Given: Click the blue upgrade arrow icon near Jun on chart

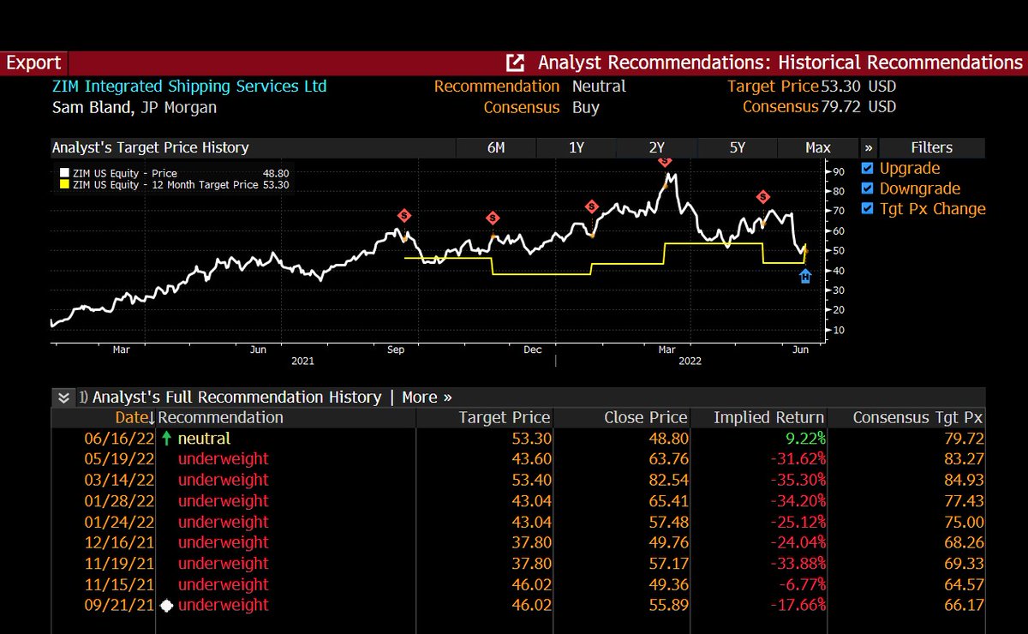Looking at the screenshot, I should tap(805, 276).
